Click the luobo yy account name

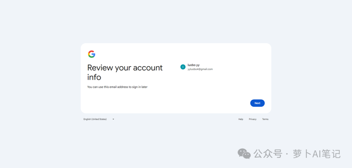pyautogui.click(x=194, y=65)
